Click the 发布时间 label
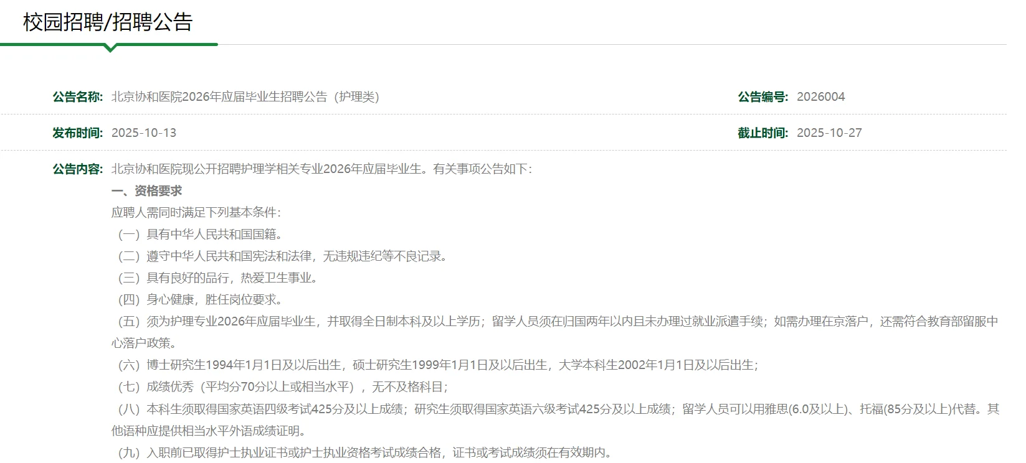This screenshot has height=463, width=1026. pyautogui.click(x=78, y=133)
